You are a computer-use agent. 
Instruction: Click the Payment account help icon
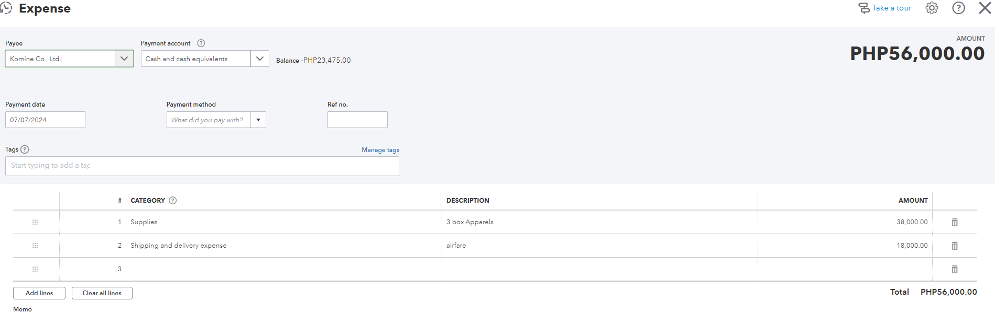click(201, 43)
